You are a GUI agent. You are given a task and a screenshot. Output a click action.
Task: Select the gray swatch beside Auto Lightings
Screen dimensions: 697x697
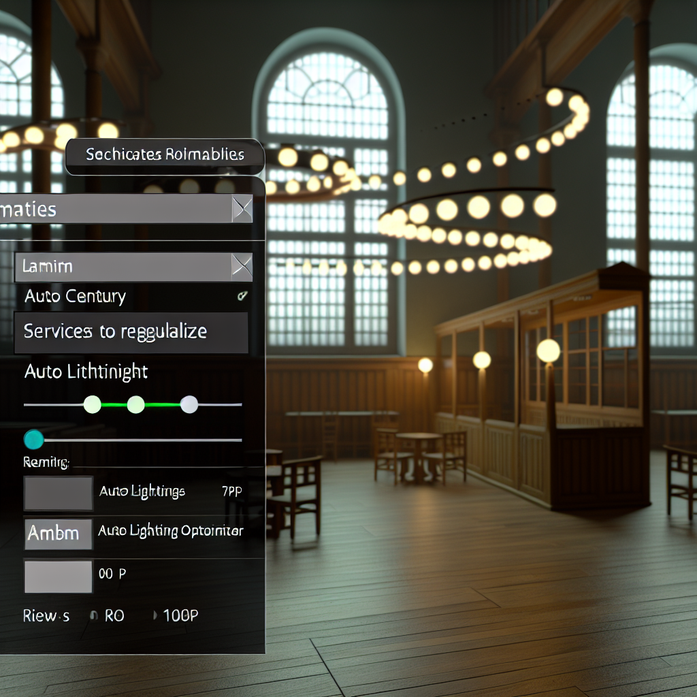tap(59, 493)
